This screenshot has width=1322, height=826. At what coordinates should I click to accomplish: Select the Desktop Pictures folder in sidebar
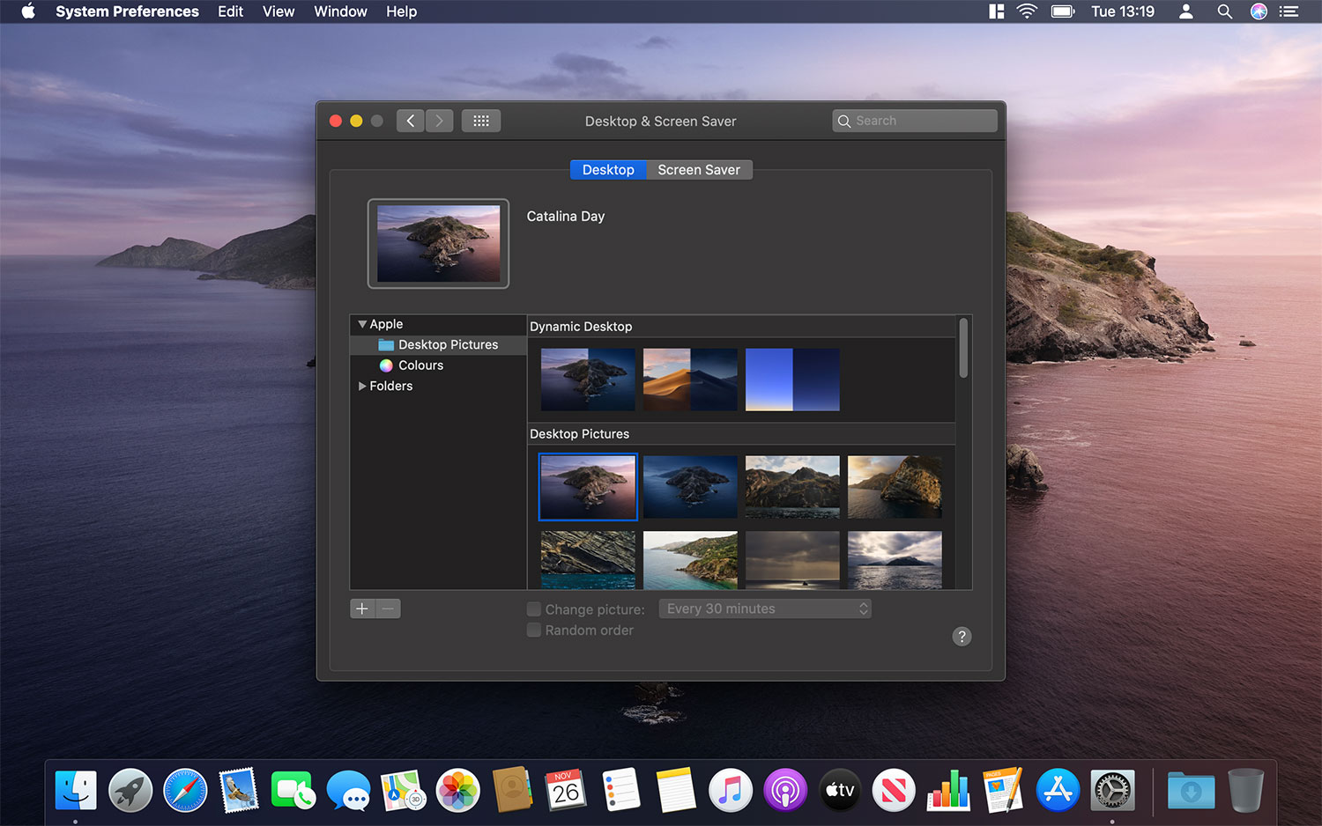[446, 344]
